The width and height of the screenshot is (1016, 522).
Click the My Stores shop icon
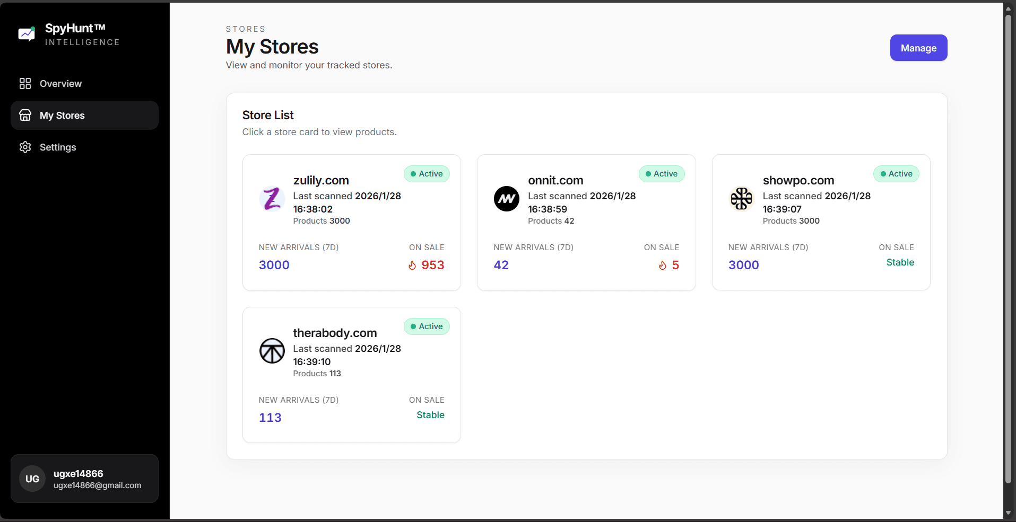tap(25, 115)
